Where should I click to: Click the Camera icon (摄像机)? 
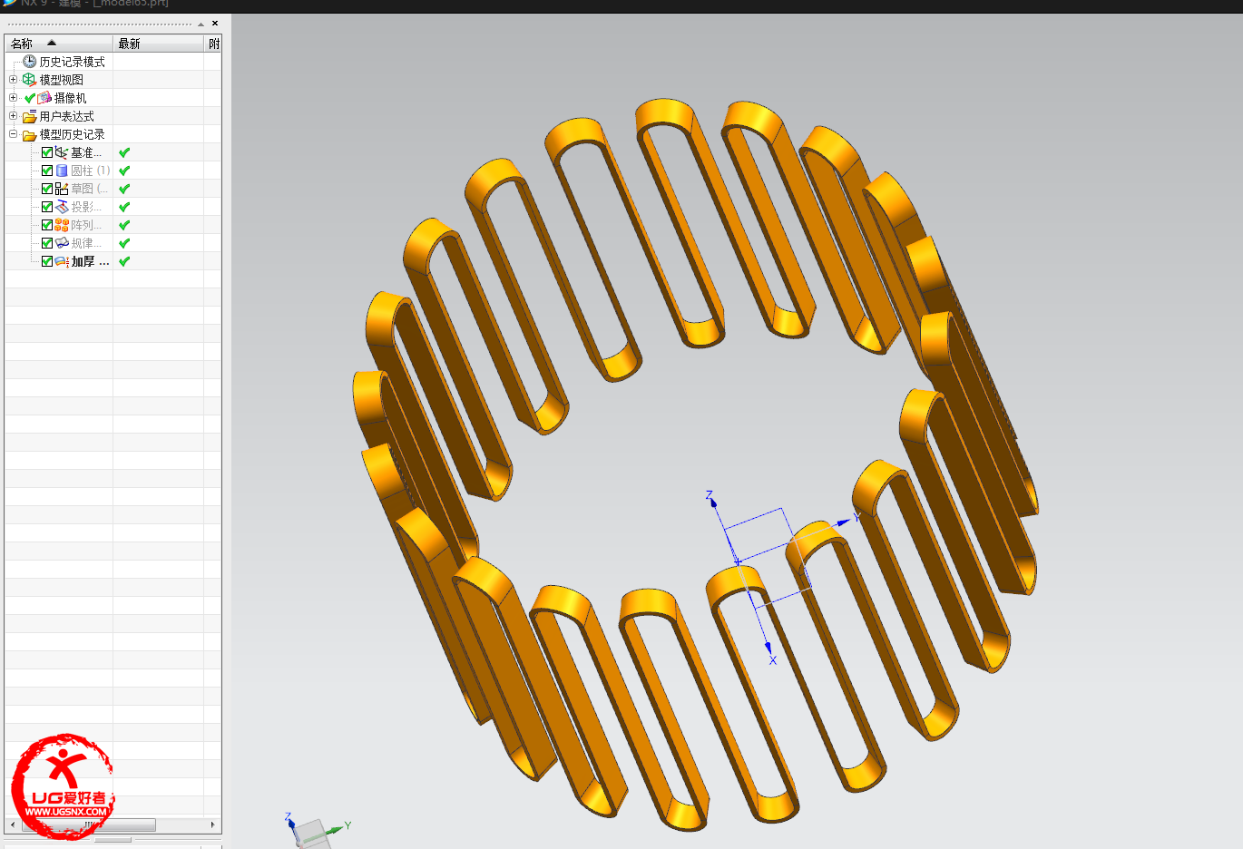[x=44, y=98]
